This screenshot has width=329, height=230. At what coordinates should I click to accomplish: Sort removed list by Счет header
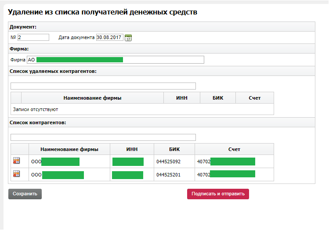255,98
